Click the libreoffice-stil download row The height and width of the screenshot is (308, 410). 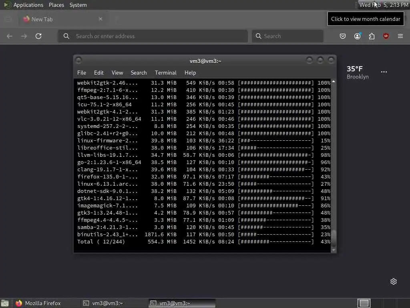(203, 148)
